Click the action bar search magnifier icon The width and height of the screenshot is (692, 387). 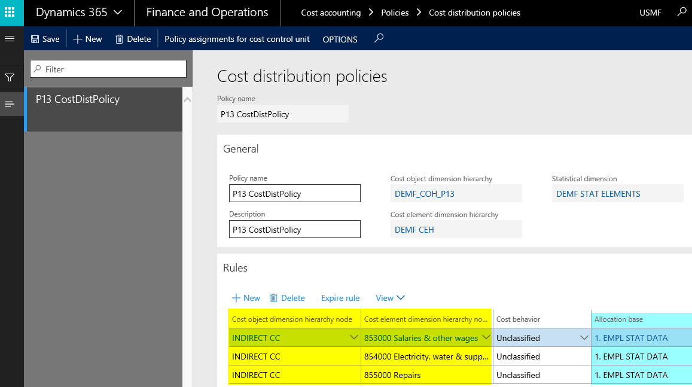click(378, 39)
